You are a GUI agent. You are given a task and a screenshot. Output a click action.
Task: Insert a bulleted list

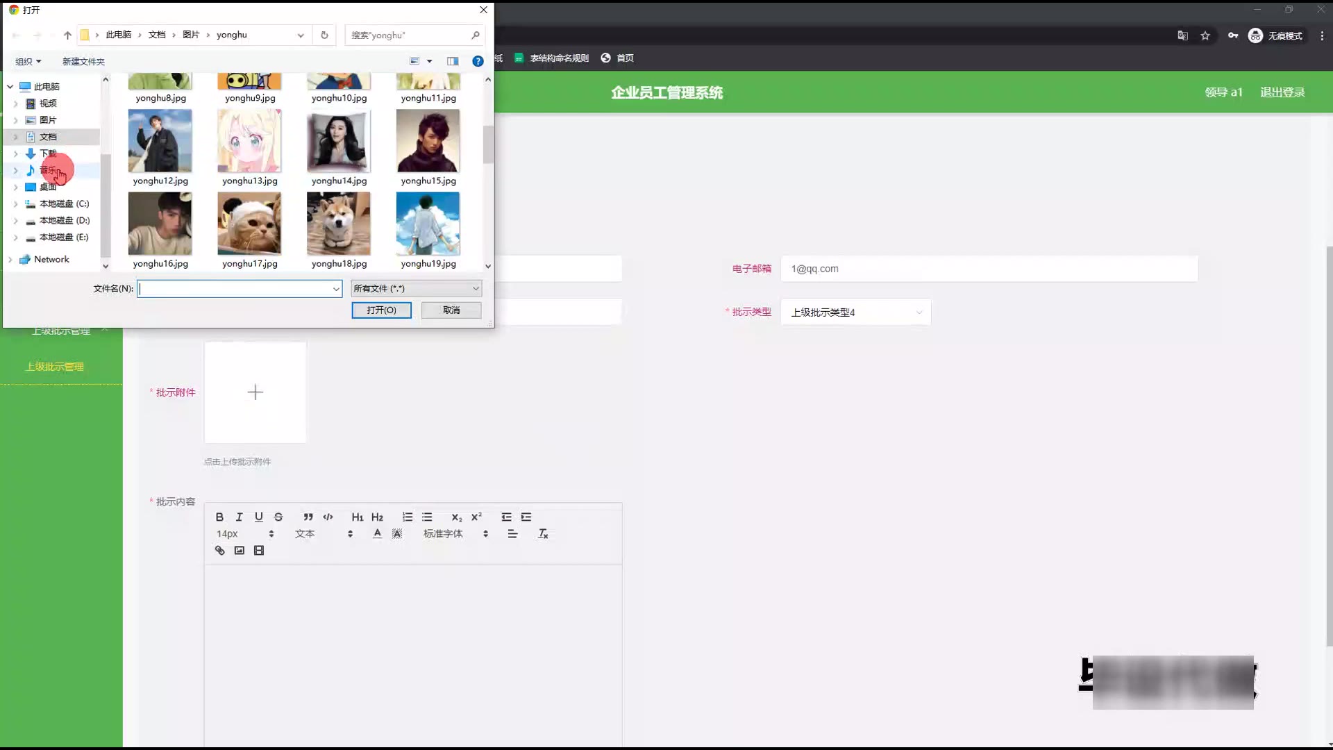pyautogui.click(x=427, y=517)
